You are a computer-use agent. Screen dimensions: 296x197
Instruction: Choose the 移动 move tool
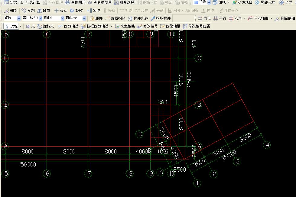click(x=61, y=11)
